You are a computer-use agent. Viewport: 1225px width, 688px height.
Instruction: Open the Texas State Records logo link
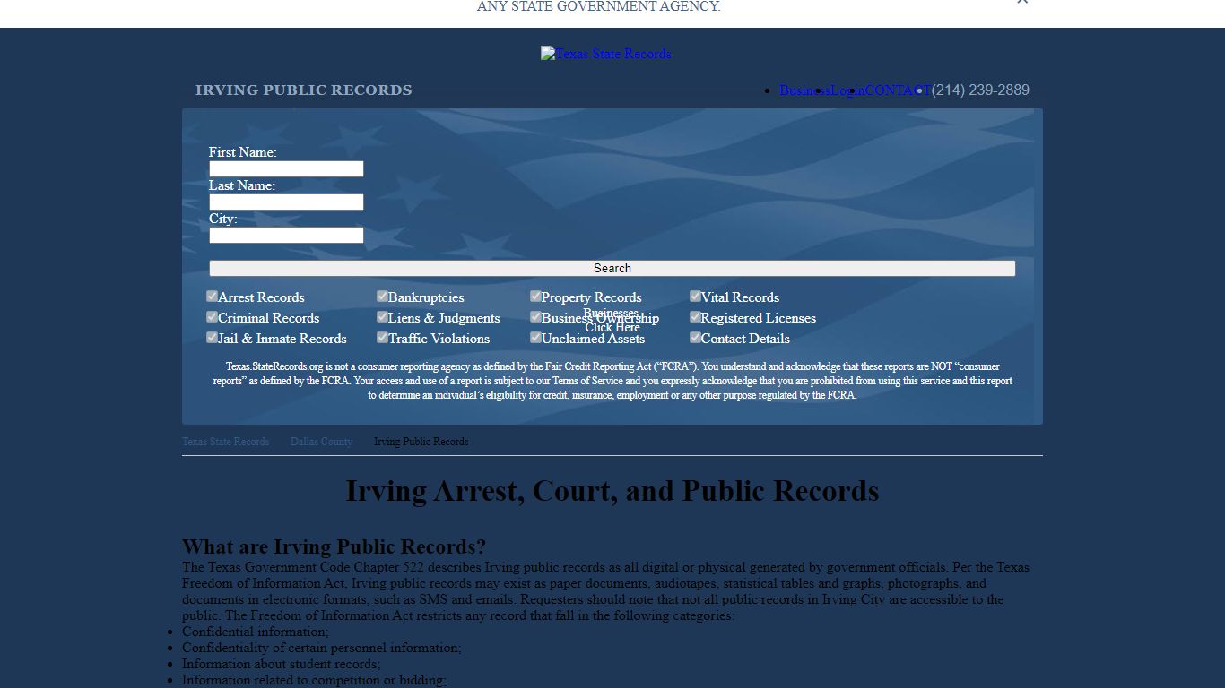(606, 54)
